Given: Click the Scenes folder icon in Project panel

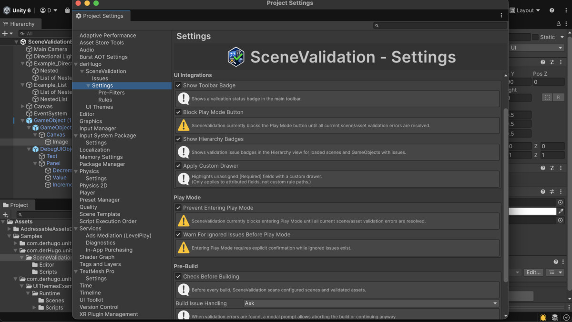Looking at the screenshot, I should 41,301.
